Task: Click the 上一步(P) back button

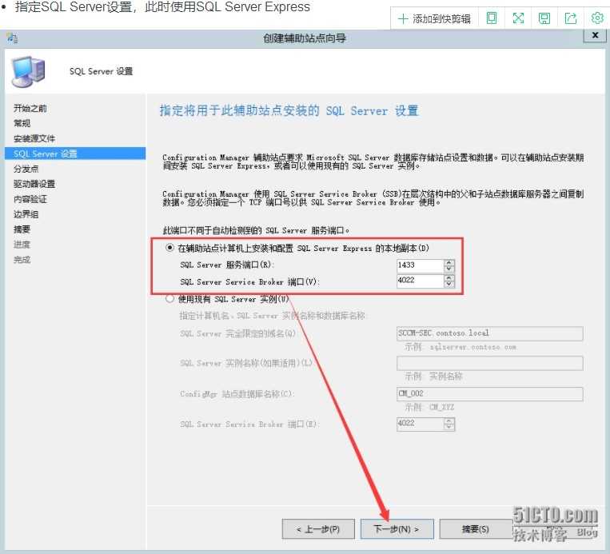Action: tap(318, 529)
